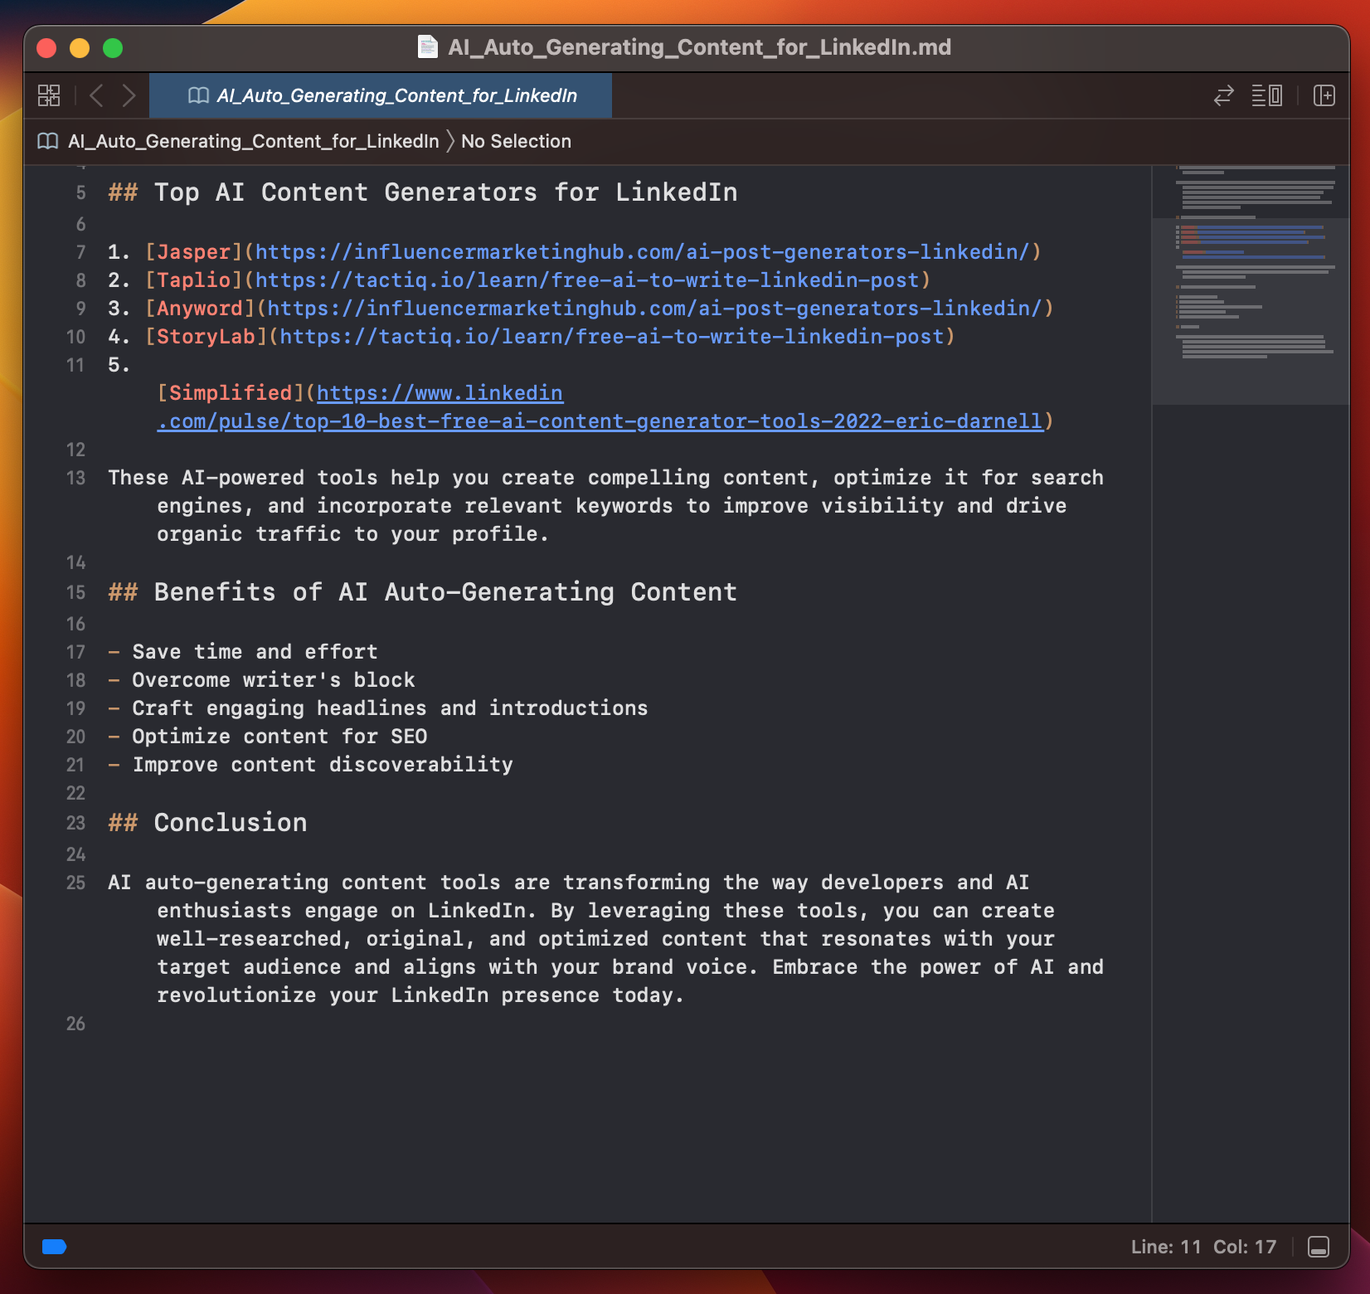Open the editor options lines icon
Image resolution: width=1370 pixels, height=1294 pixels.
click(1266, 95)
